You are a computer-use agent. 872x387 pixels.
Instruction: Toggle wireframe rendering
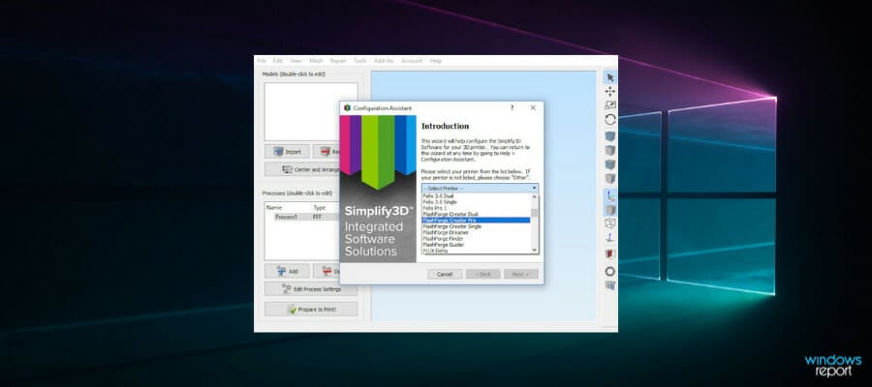click(610, 223)
